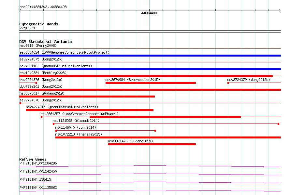The image size is (290, 195).
Task: Click PHF21B|NM_001242450 gene label
Action: click(x=38, y=171)
